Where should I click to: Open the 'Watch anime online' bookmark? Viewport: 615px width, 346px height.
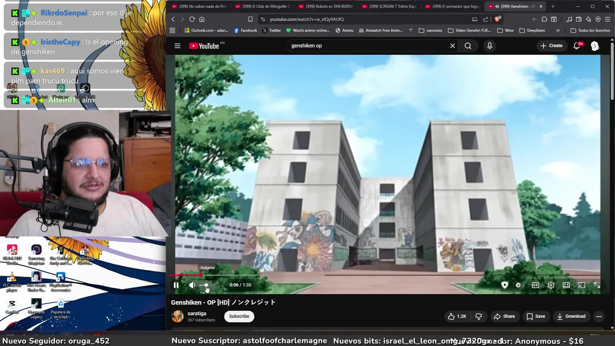[x=307, y=30]
